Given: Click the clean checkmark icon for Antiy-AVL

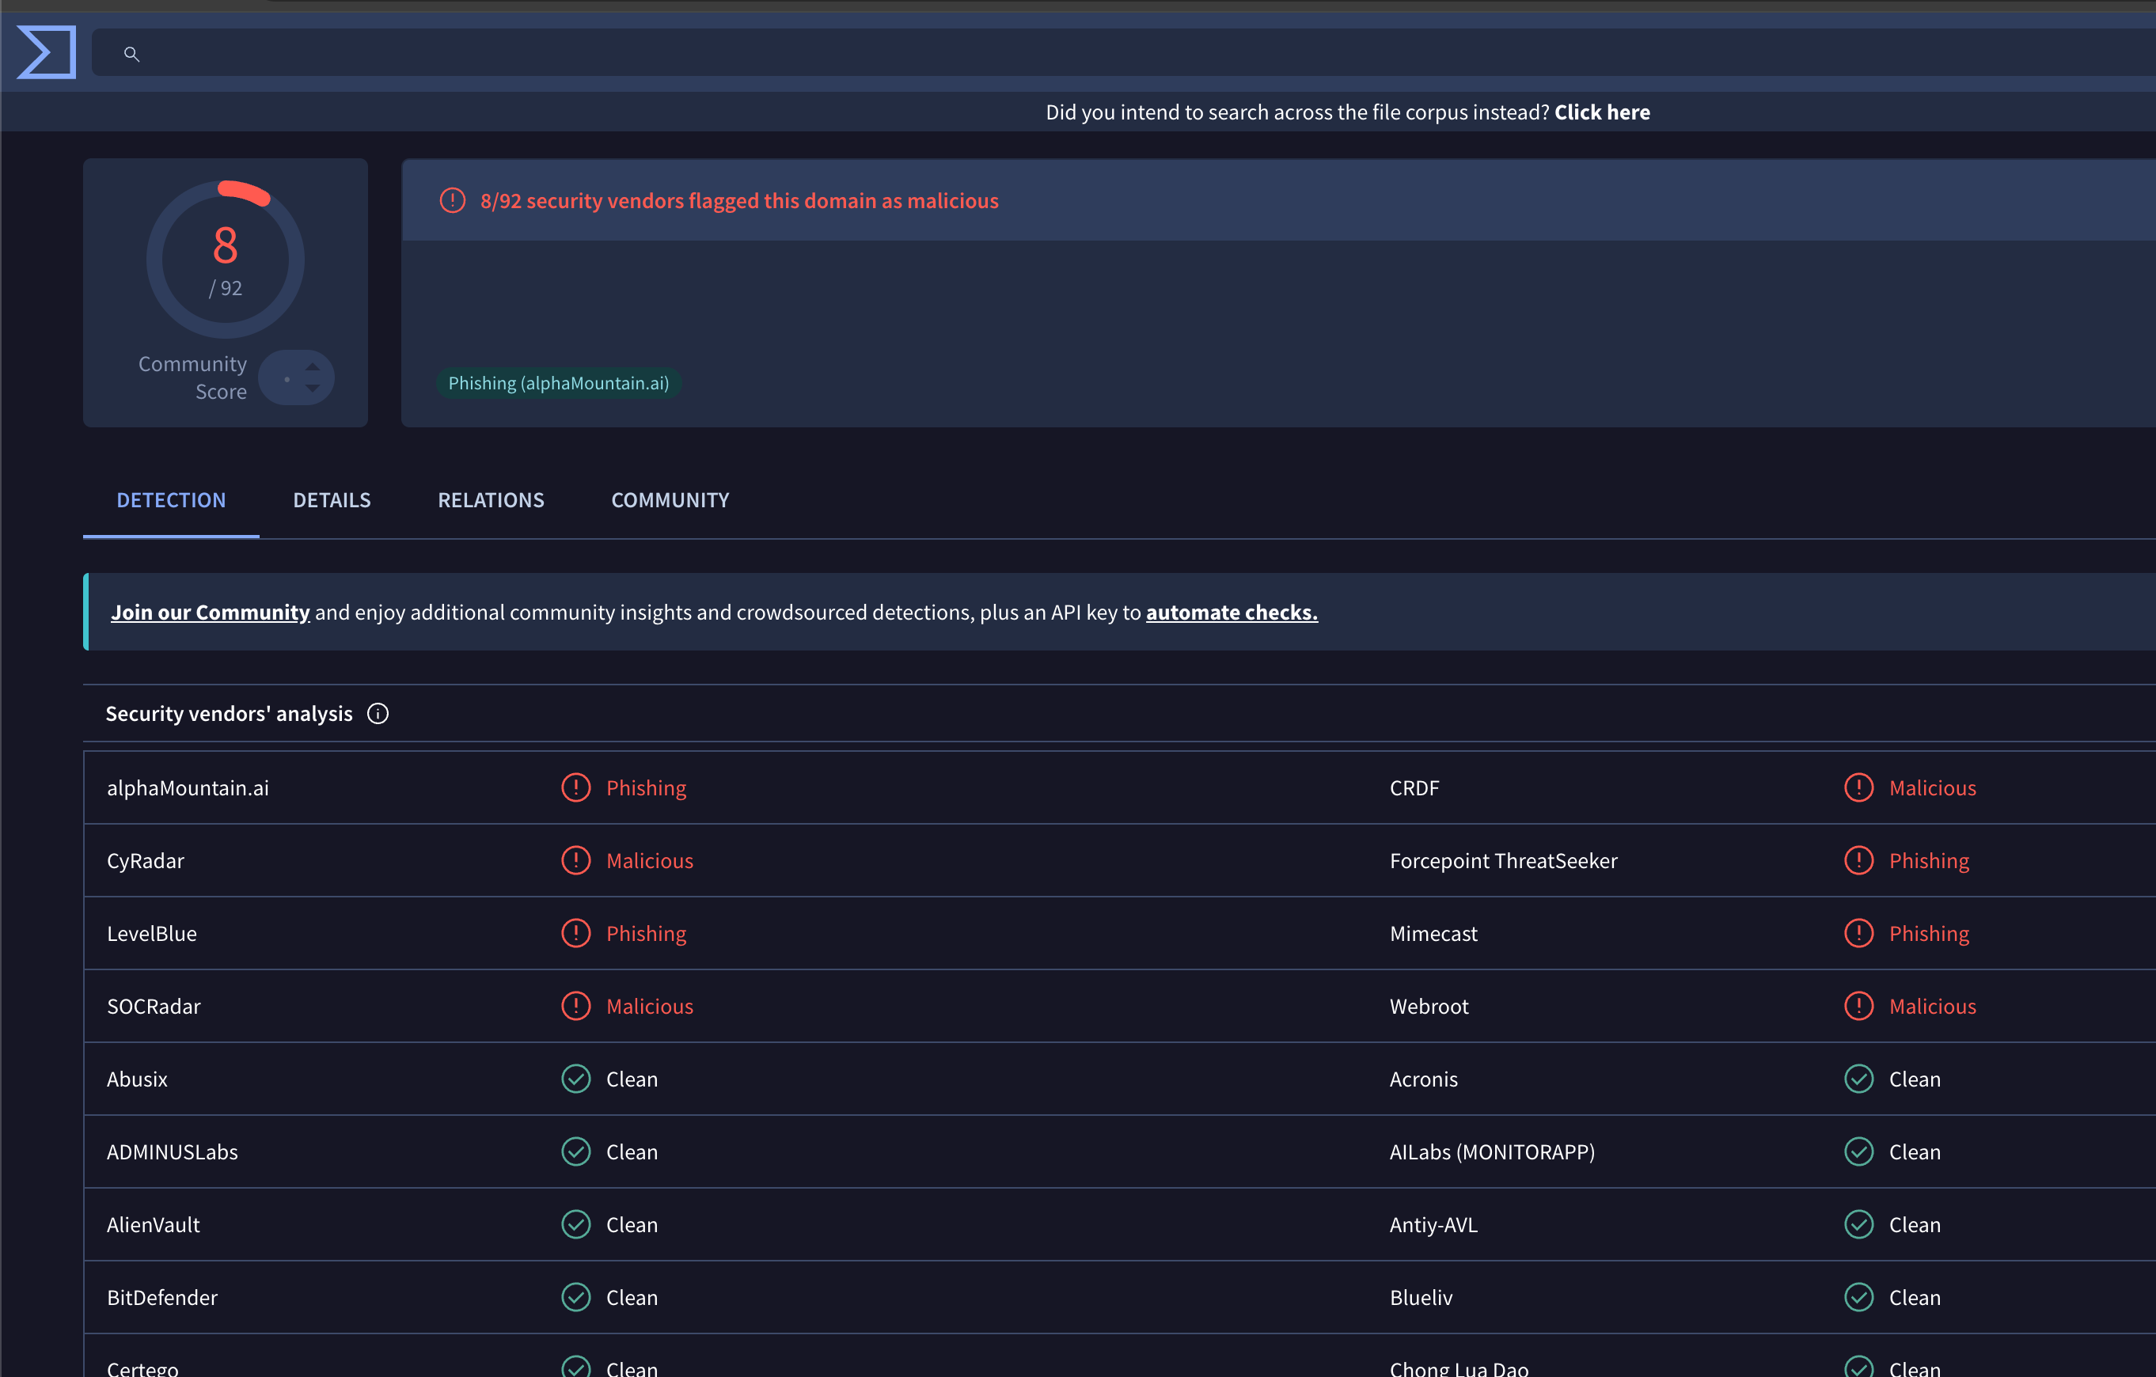Looking at the screenshot, I should tap(1858, 1225).
